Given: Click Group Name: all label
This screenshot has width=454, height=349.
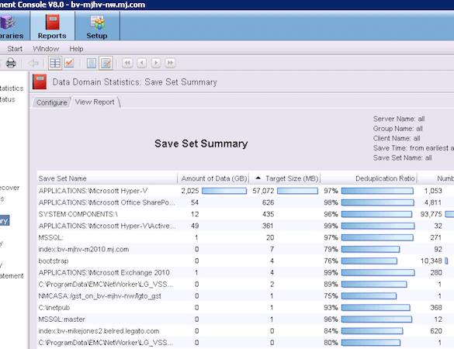Looking at the screenshot, I should (397, 129).
